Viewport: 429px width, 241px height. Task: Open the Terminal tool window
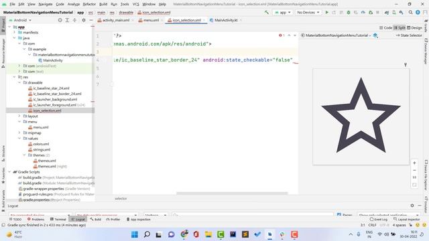[58, 219]
